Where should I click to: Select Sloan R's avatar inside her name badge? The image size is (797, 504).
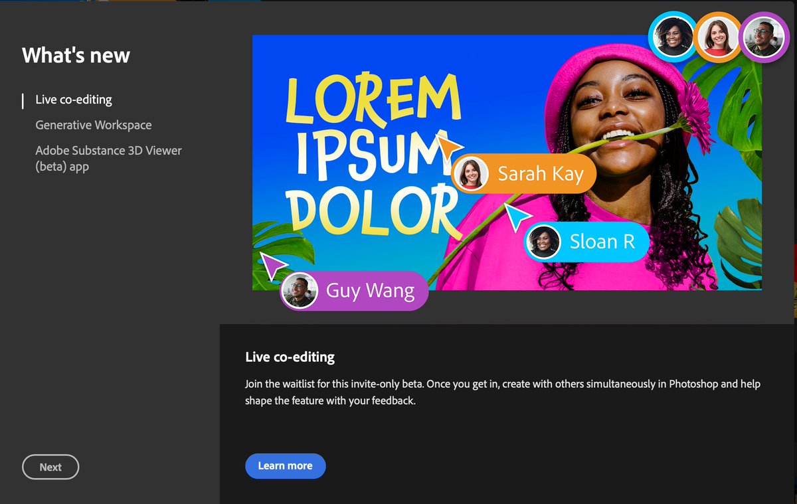point(543,242)
